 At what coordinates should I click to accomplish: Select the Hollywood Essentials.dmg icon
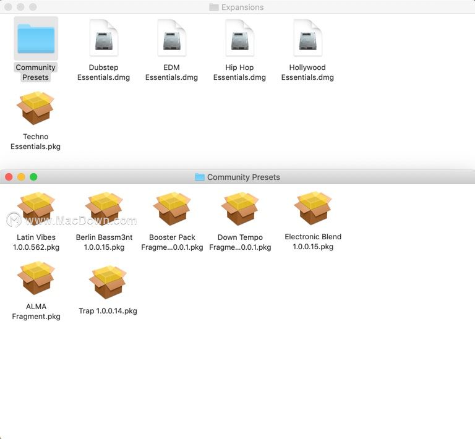point(307,38)
